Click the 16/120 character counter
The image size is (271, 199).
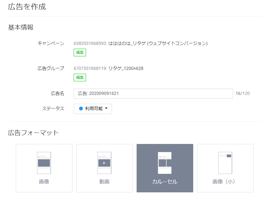[243, 94]
